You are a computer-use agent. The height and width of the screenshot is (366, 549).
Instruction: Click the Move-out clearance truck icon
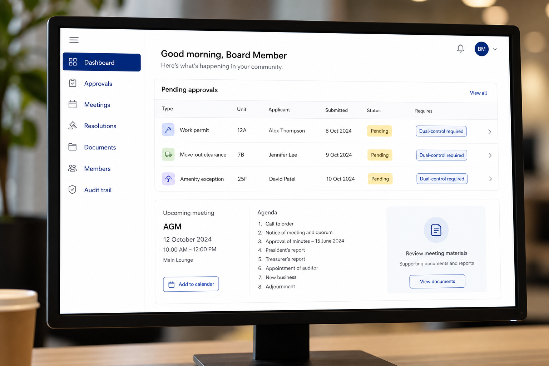click(x=168, y=154)
